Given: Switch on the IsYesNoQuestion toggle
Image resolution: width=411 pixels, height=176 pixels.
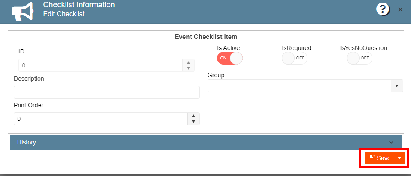Looking at the screenshot, I should pos(359,58).
